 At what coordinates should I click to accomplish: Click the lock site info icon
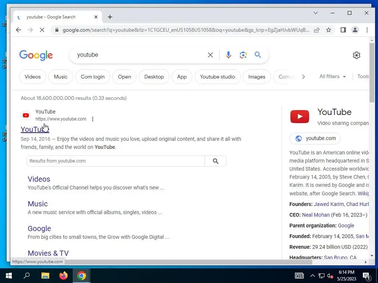tap(57, 30)
